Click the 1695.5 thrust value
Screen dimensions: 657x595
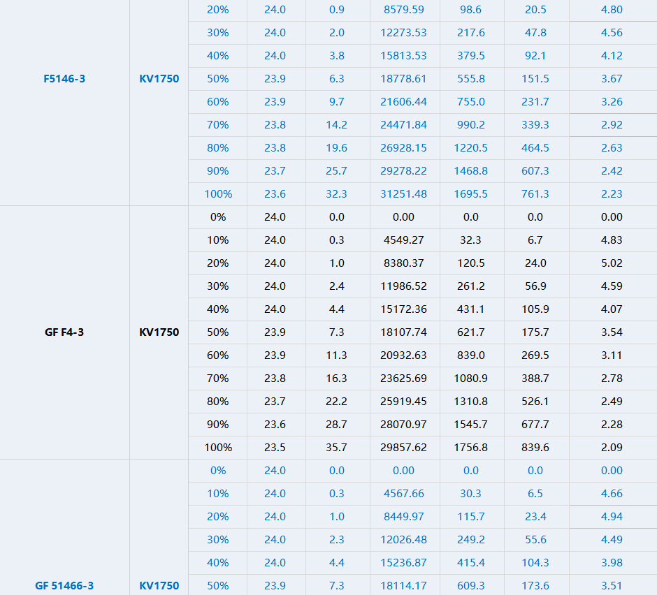470,194
